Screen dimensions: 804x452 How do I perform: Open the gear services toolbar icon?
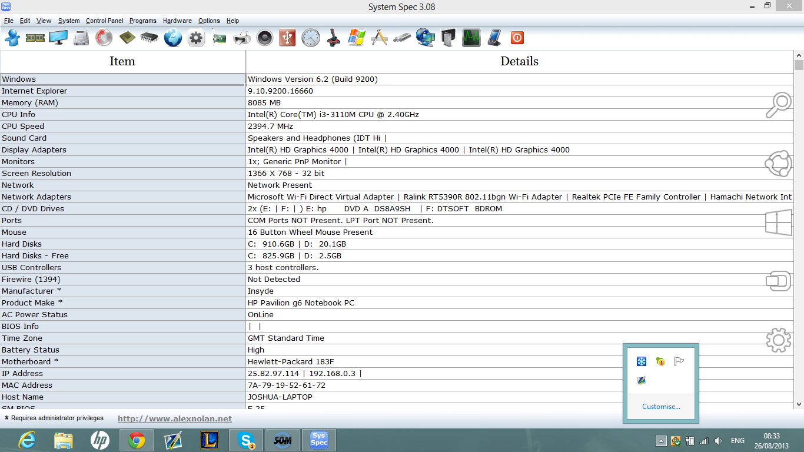(x=196, y=38)
